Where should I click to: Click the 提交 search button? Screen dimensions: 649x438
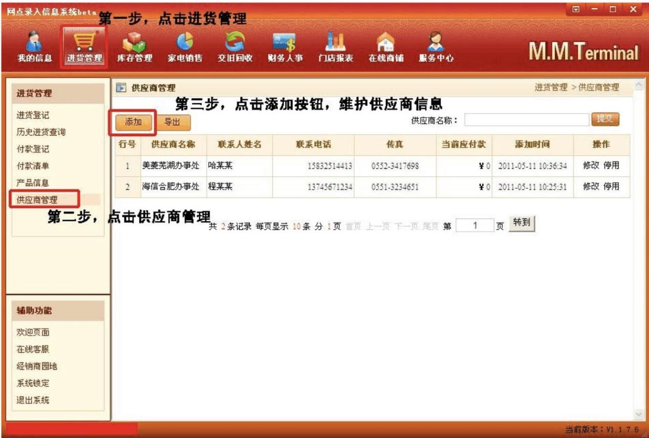(x=605, y=119)
